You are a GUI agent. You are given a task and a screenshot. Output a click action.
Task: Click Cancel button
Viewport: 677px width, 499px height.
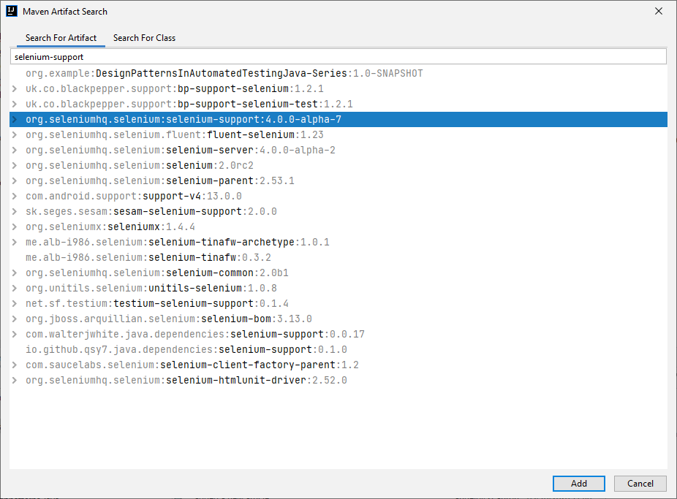click(640, 484)
